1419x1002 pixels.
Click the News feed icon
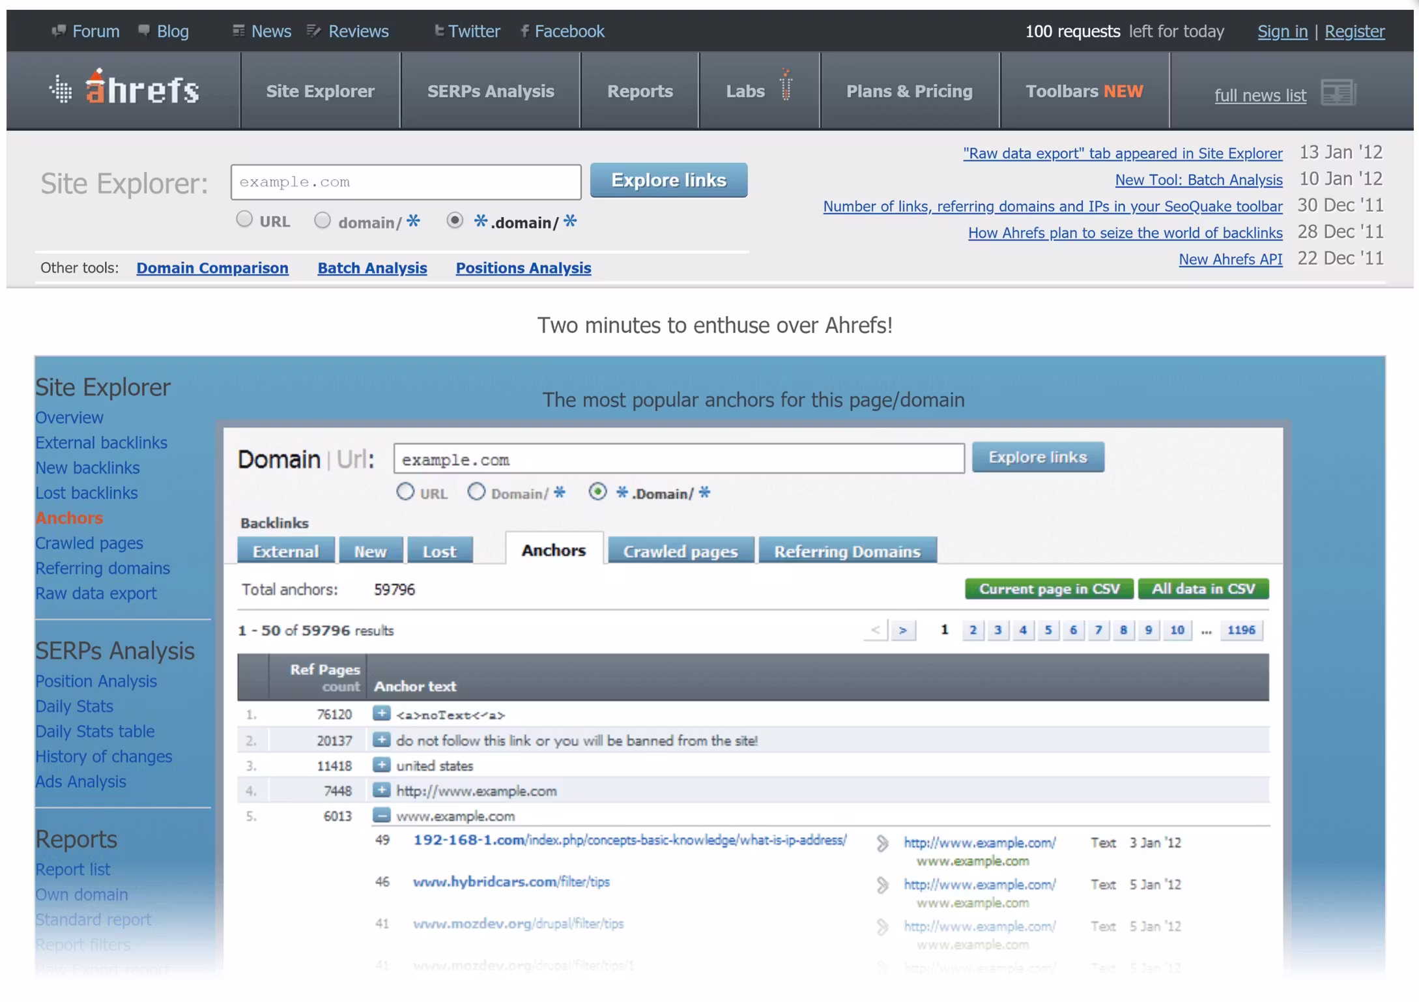(x=238, y=30)
